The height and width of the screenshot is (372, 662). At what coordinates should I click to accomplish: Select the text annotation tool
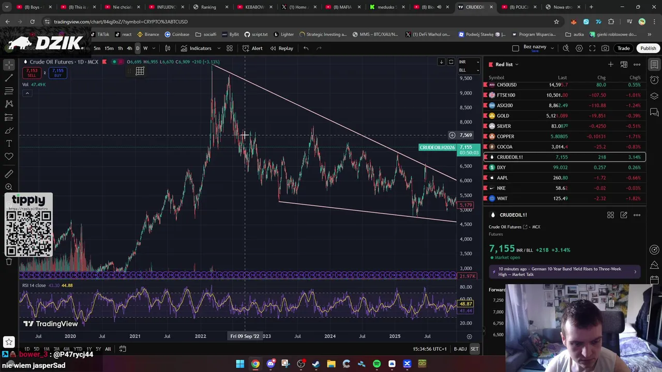[9, 143]
